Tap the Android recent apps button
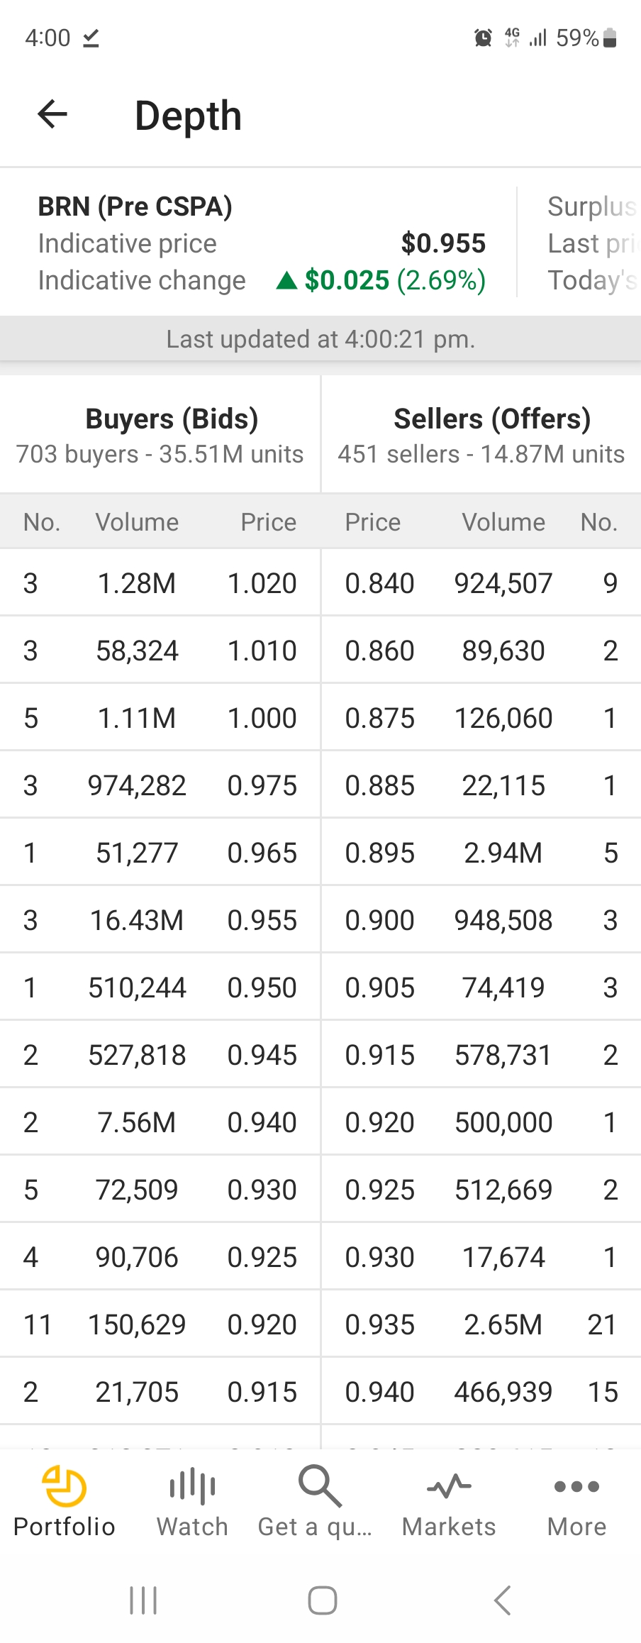The height and width of the screenshot is (1643, 641). (x=143, y=1600)
